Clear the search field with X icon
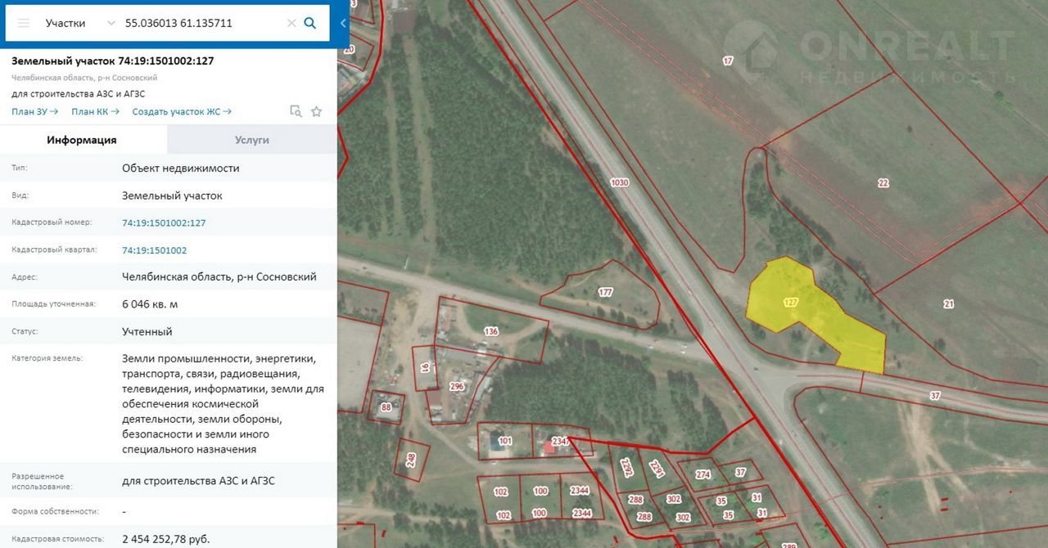 [291, 23]
